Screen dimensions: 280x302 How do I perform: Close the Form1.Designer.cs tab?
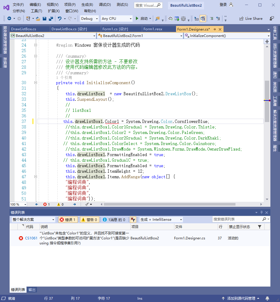pos(220,29)
